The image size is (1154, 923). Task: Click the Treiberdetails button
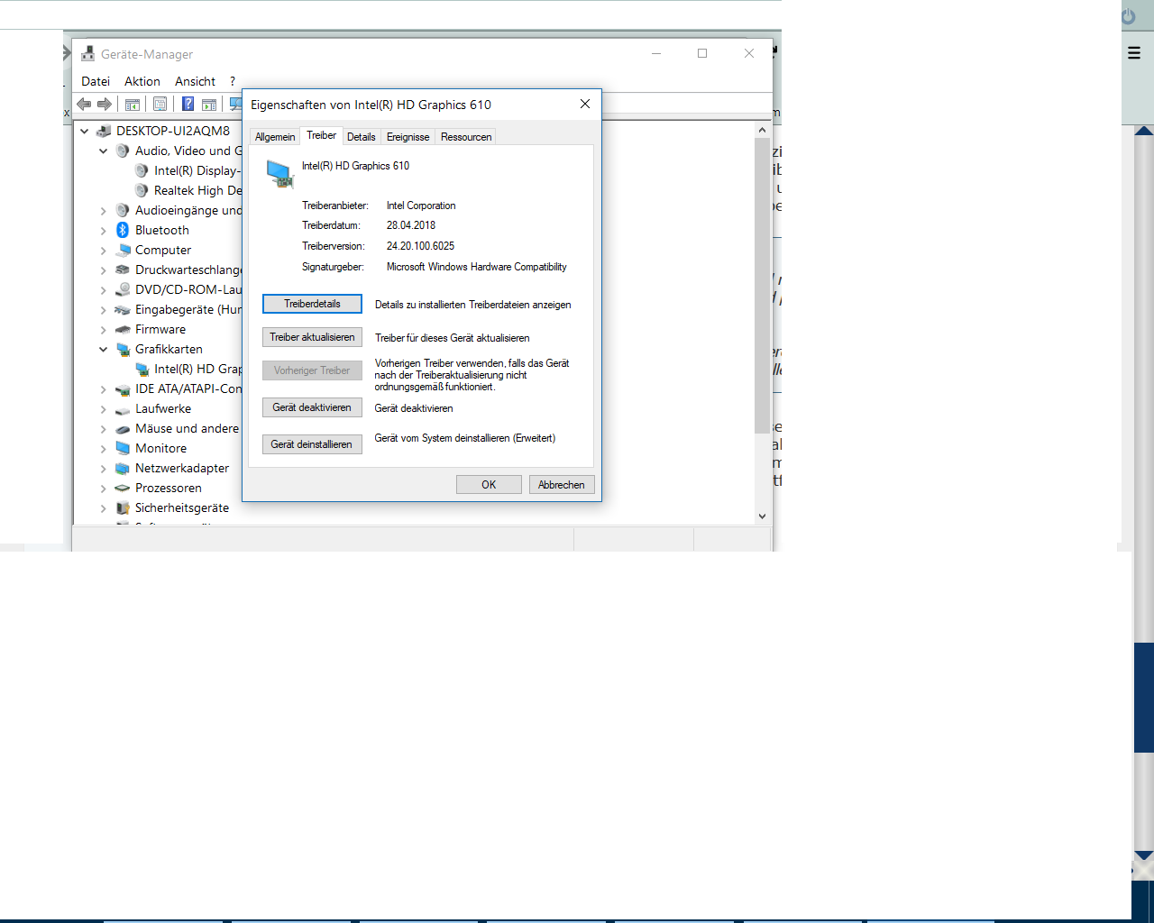(x=312, y=304)
